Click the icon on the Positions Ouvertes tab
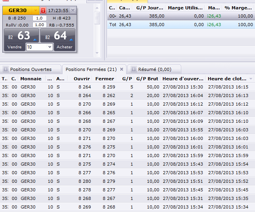 click(x=5, y=69)
